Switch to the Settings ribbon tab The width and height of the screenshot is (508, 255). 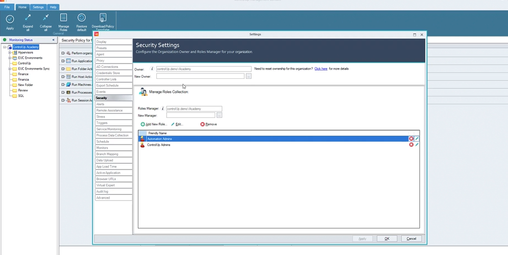(x=38, y=7)
